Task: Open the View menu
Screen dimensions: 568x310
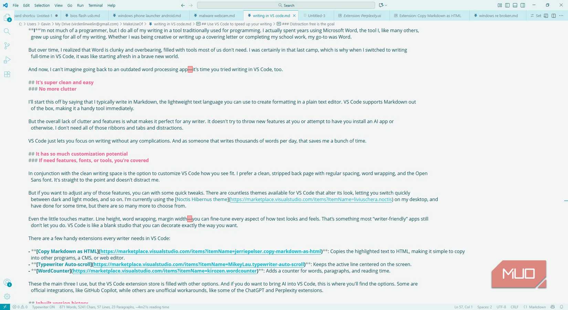Action: (59, 5)
